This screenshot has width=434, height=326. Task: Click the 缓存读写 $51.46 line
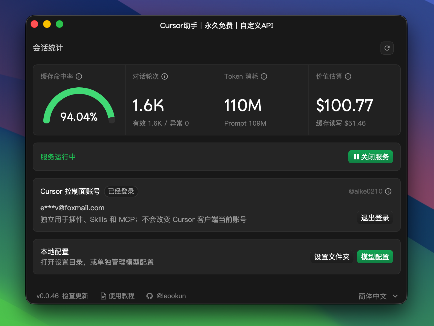[341, 123]
